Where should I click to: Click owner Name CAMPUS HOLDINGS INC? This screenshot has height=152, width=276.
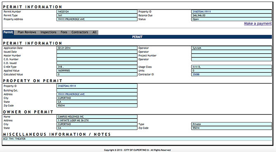pos(97,116)
